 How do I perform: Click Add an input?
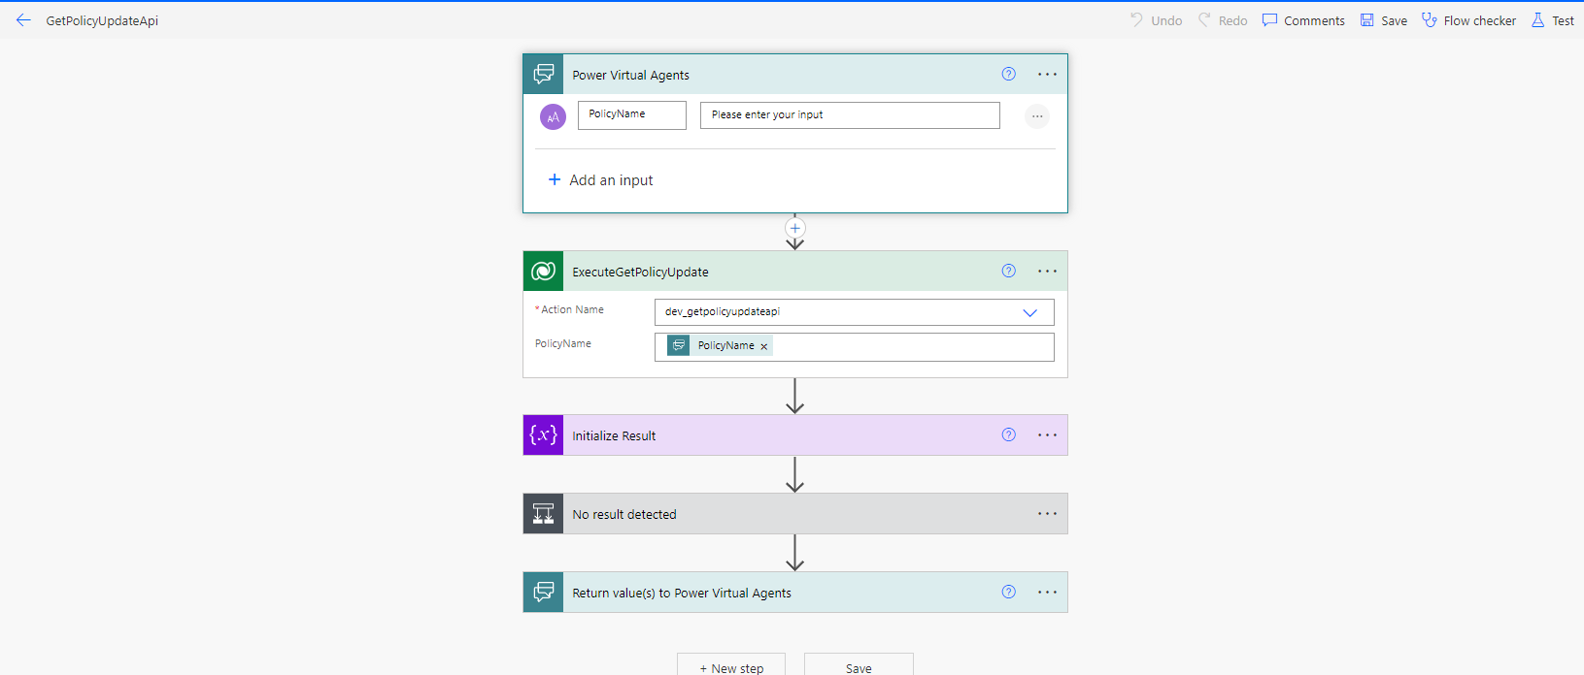tap(600, 180)
